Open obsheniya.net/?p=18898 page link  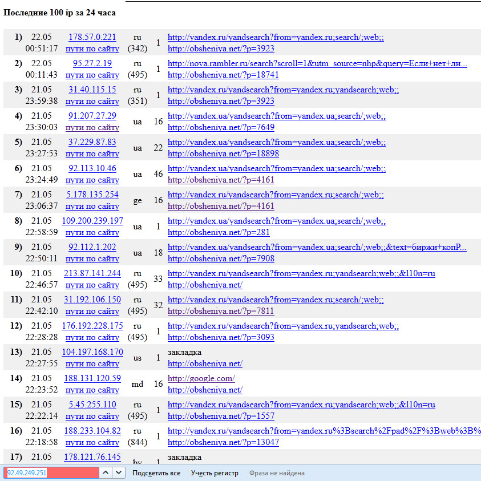click(x=223, y=153)
